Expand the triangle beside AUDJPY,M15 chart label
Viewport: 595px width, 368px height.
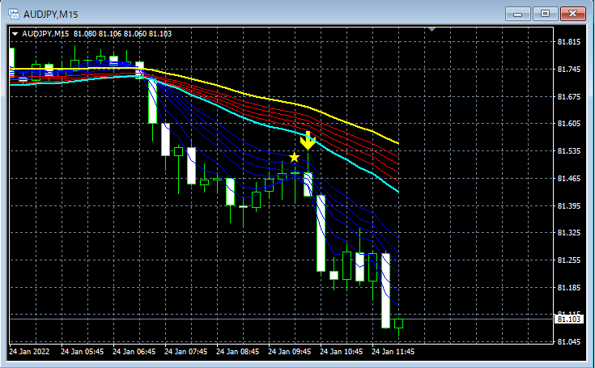point(15,34)
